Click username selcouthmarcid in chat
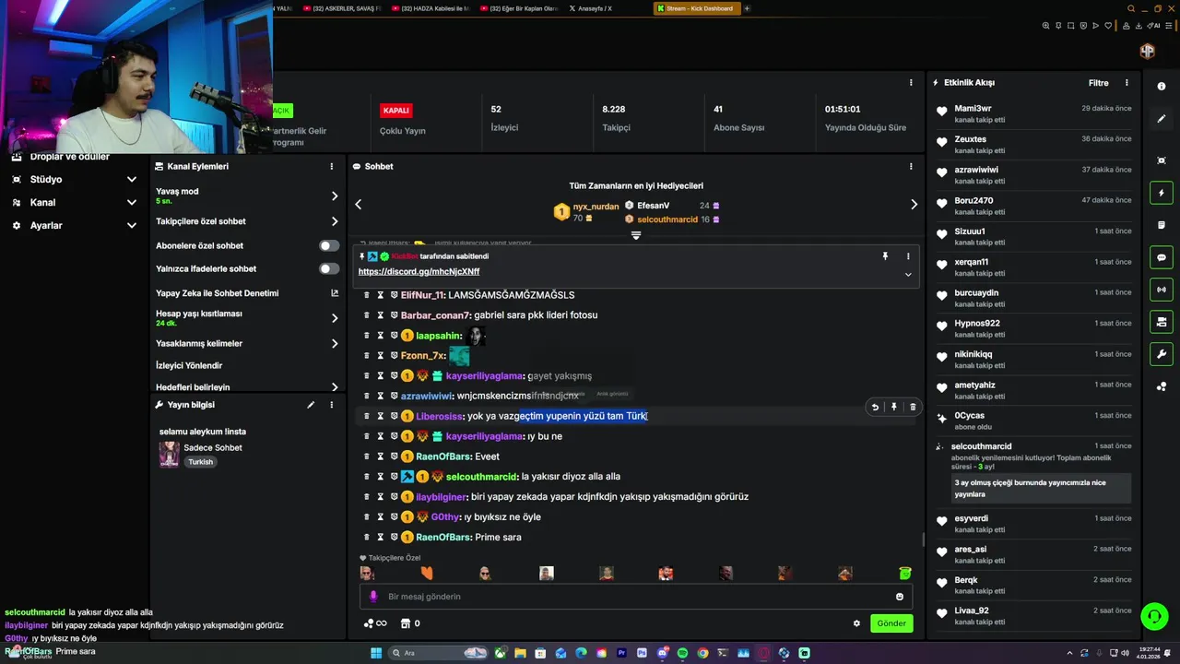Image resolution: width=1180 pixels, height=664 pixels. point(481,477)
